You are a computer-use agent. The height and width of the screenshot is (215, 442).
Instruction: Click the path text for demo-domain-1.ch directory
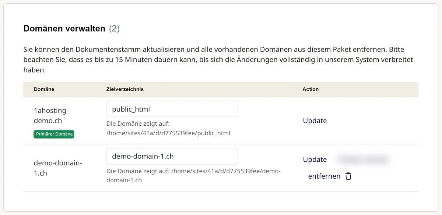193,176
